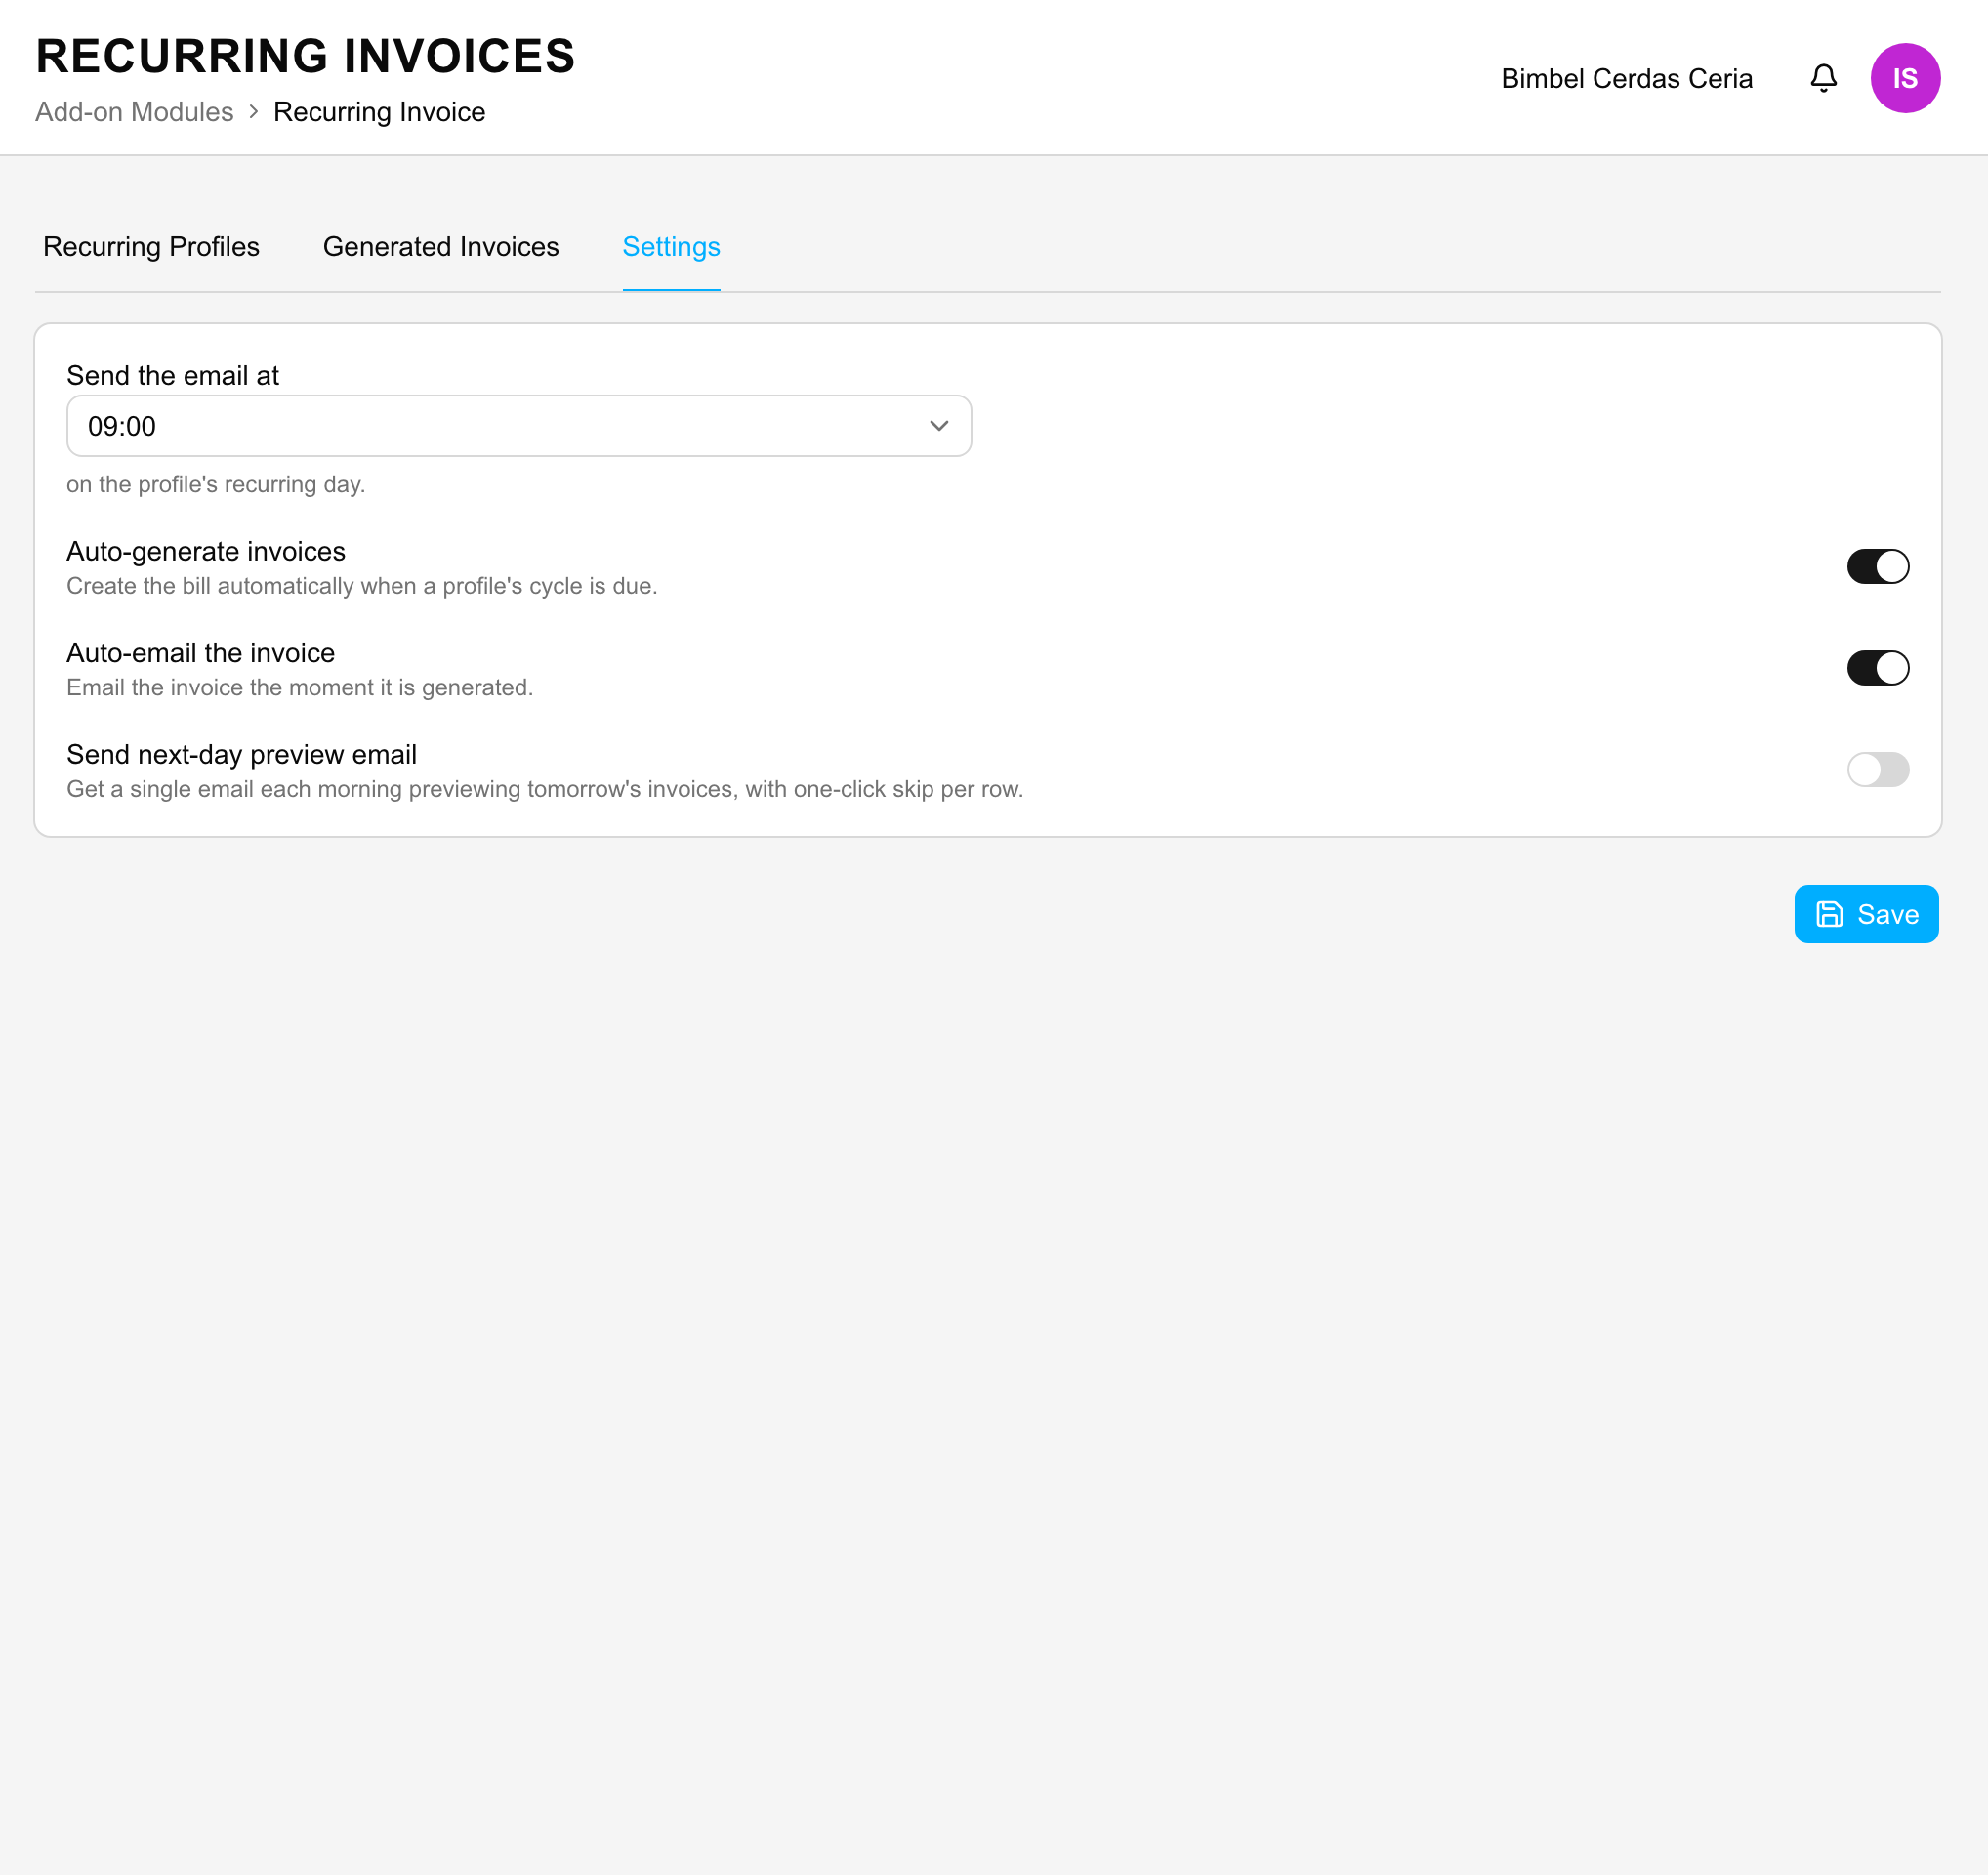The image size is (1988, 1875).
Task: Click 'on the profile's recurring day.' text
Action: 216,485
